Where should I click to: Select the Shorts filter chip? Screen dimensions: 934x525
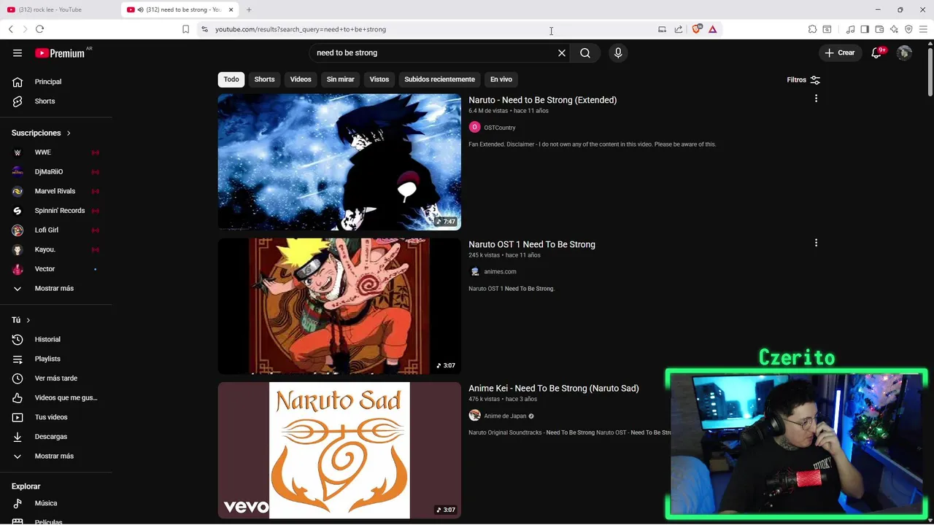[x=264, y=79]
